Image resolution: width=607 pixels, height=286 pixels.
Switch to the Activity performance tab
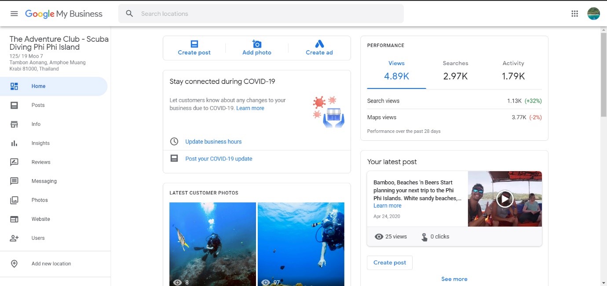[513, 70]
